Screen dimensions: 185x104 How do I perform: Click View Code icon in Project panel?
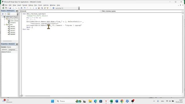[3, 14]
